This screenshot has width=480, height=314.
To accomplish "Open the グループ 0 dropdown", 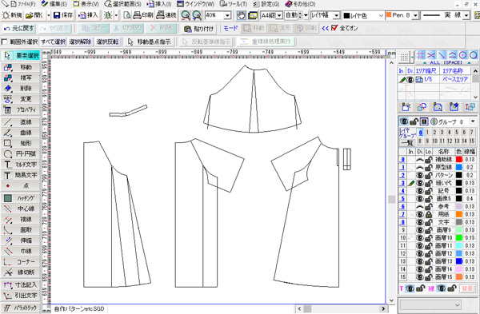I will pos(472,121).
